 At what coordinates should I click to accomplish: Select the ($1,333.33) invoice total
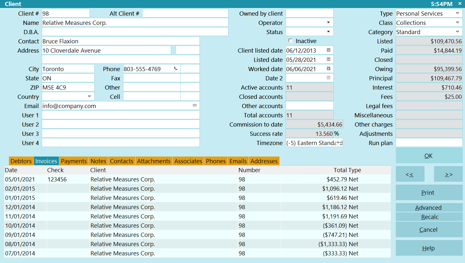[333, 244]
